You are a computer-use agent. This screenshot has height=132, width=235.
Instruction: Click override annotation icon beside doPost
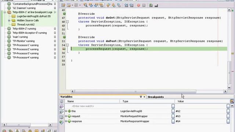click(64, 37)
